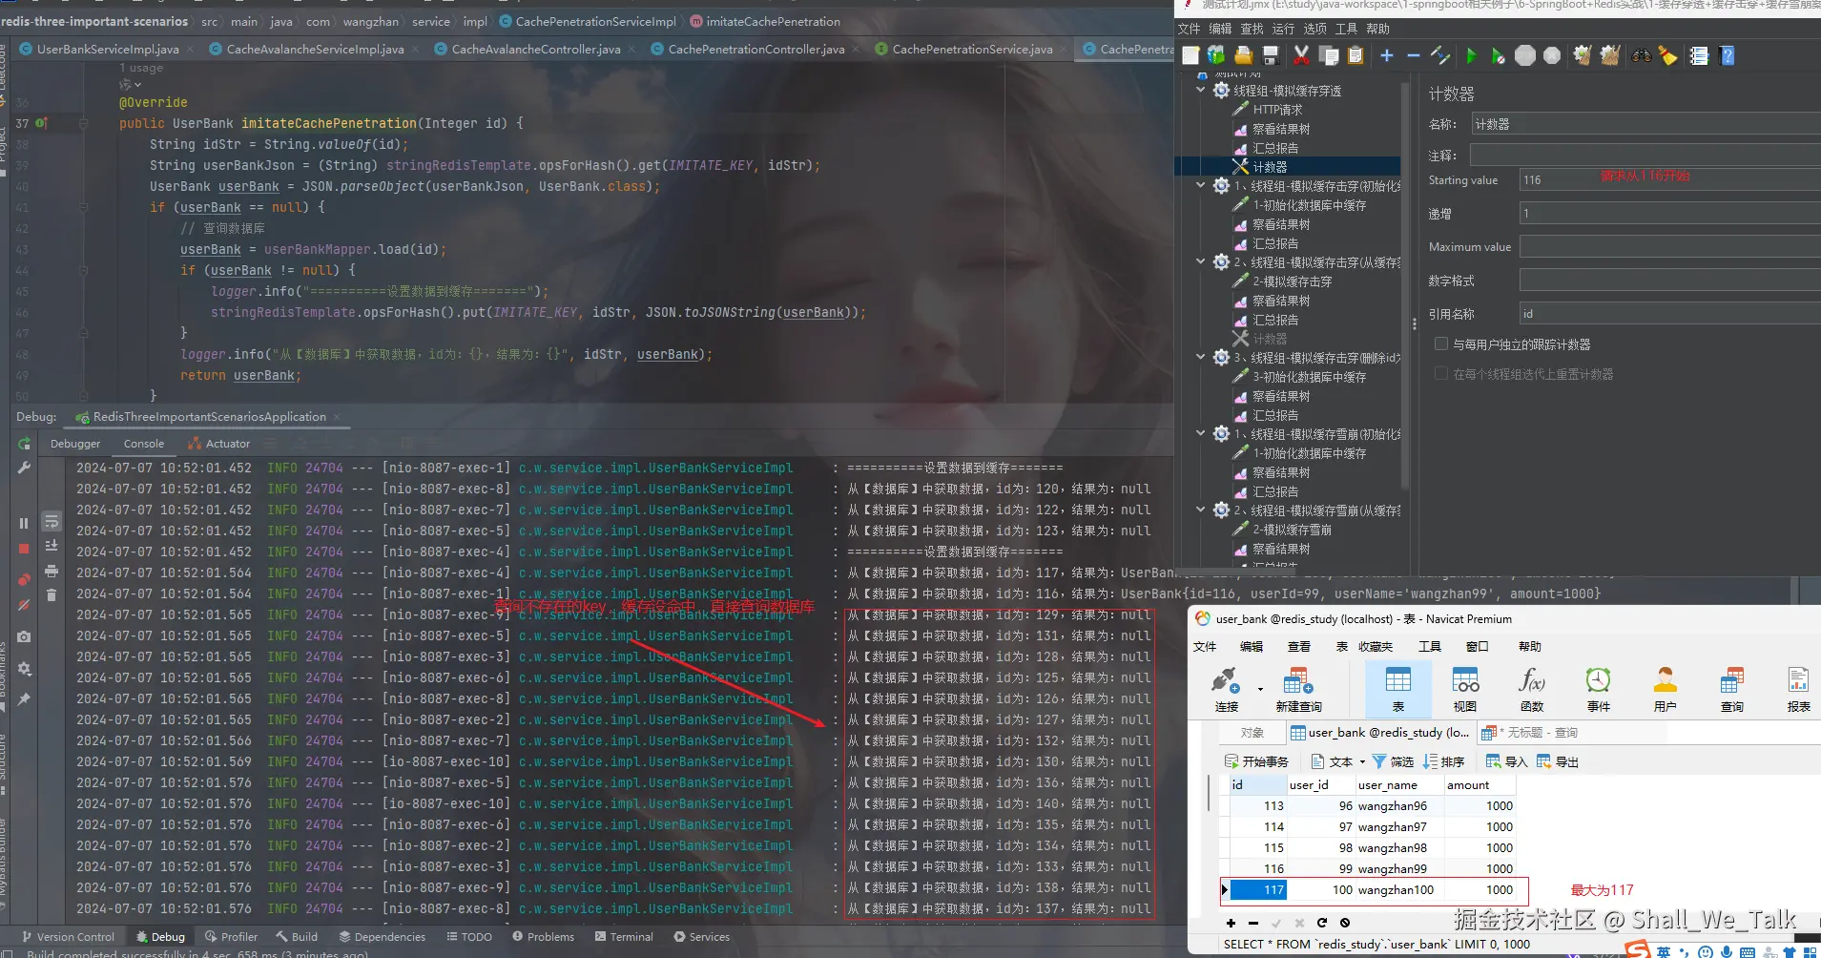
Task: Open 事件 view in Navicat
Action: [x=1598, y=687]
